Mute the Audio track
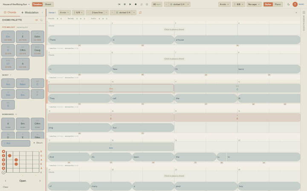The height and width of the screenshot is (191, 307). point(103,19)
